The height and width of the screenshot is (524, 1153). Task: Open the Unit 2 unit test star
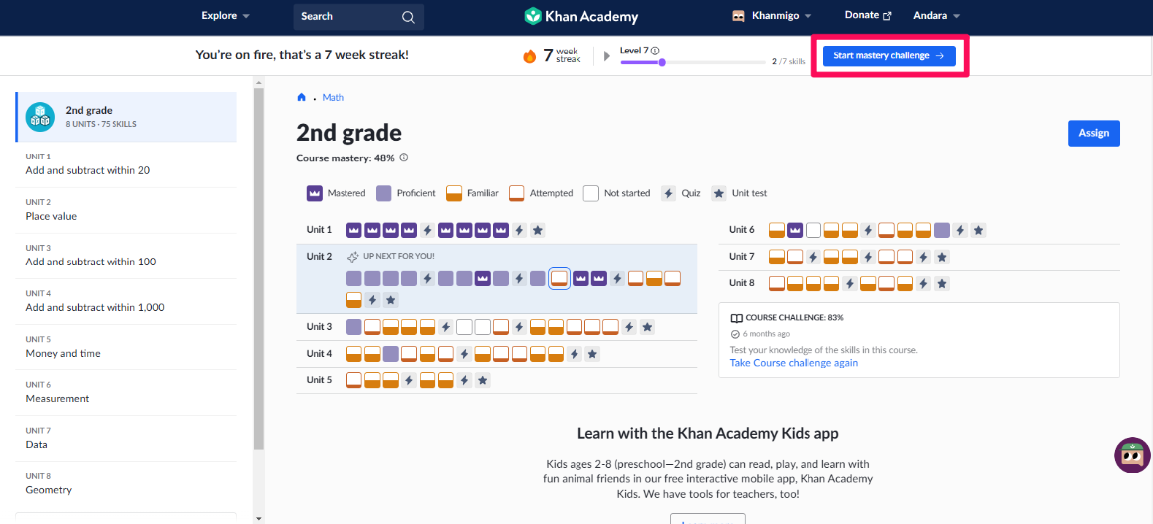click(x=391, y=300)
